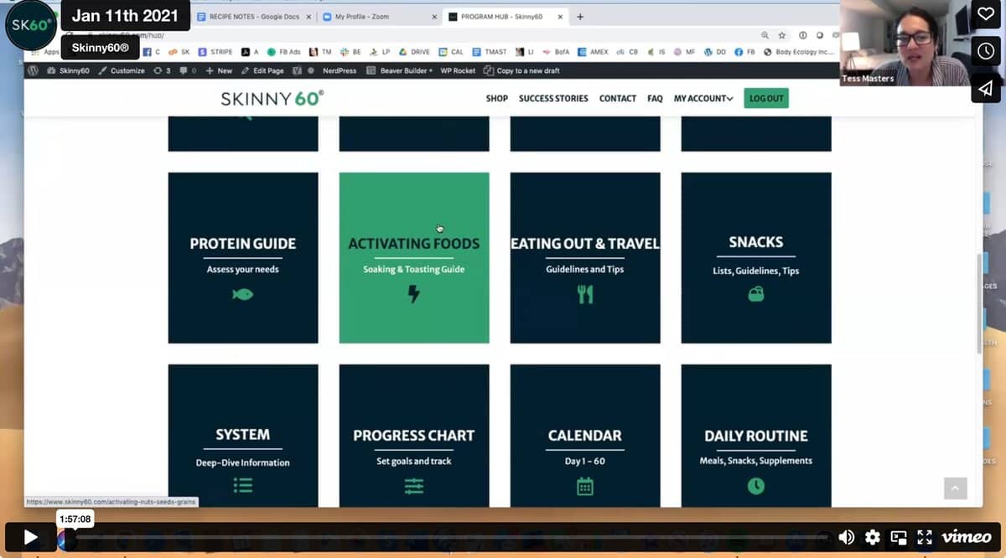Click the sliders icon under Progress Chart
The width and height of the screenshot is (1006, 558).
point(414,486)
